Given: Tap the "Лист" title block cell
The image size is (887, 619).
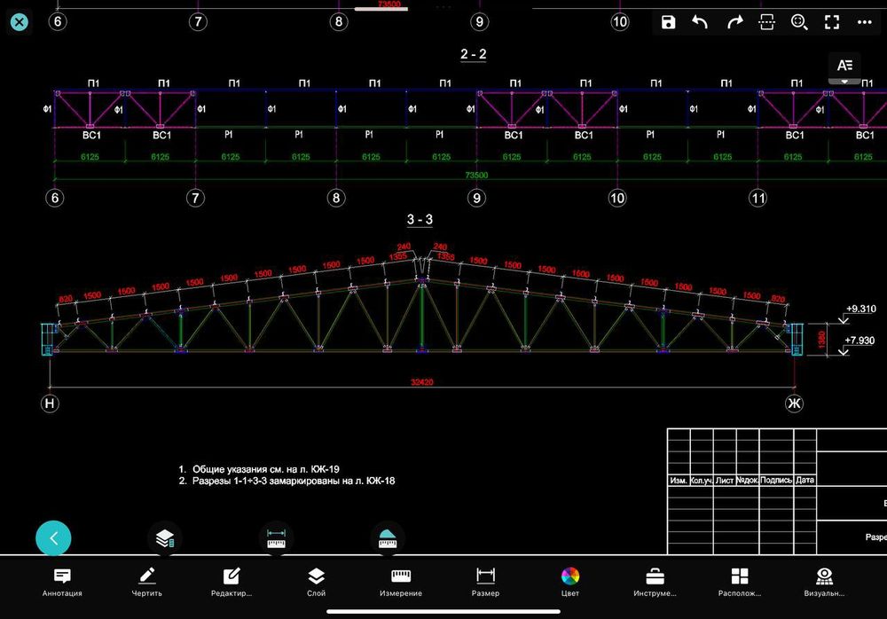Looking at the screenshot, I should tap(725, 481).
